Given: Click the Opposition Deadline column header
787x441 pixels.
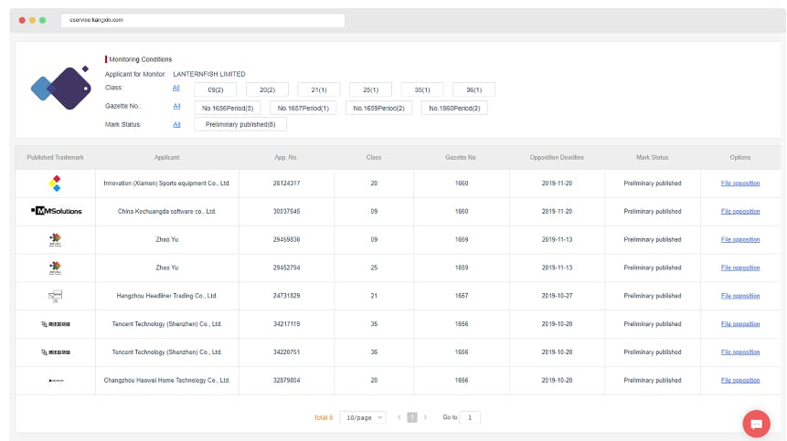Looking at the screenshot, I should (x=557, y=157).
